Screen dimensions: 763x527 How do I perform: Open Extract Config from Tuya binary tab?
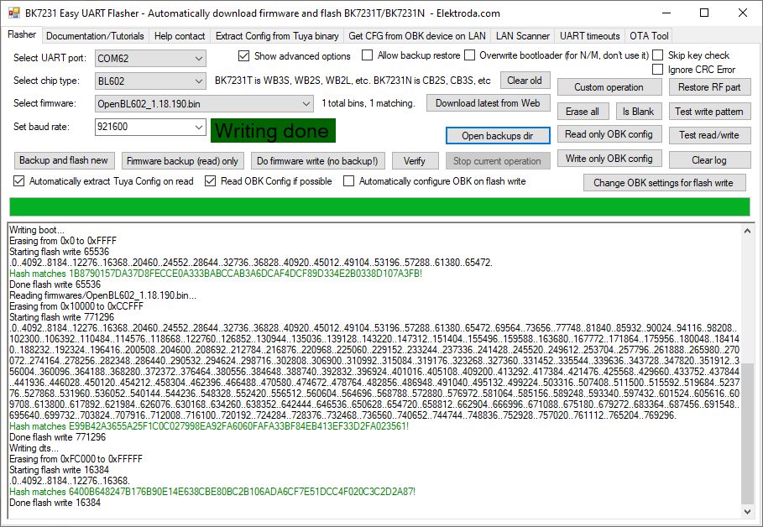point(277,36)
